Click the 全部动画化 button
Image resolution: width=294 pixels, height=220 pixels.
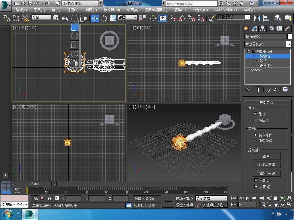[x=266, y=164]
